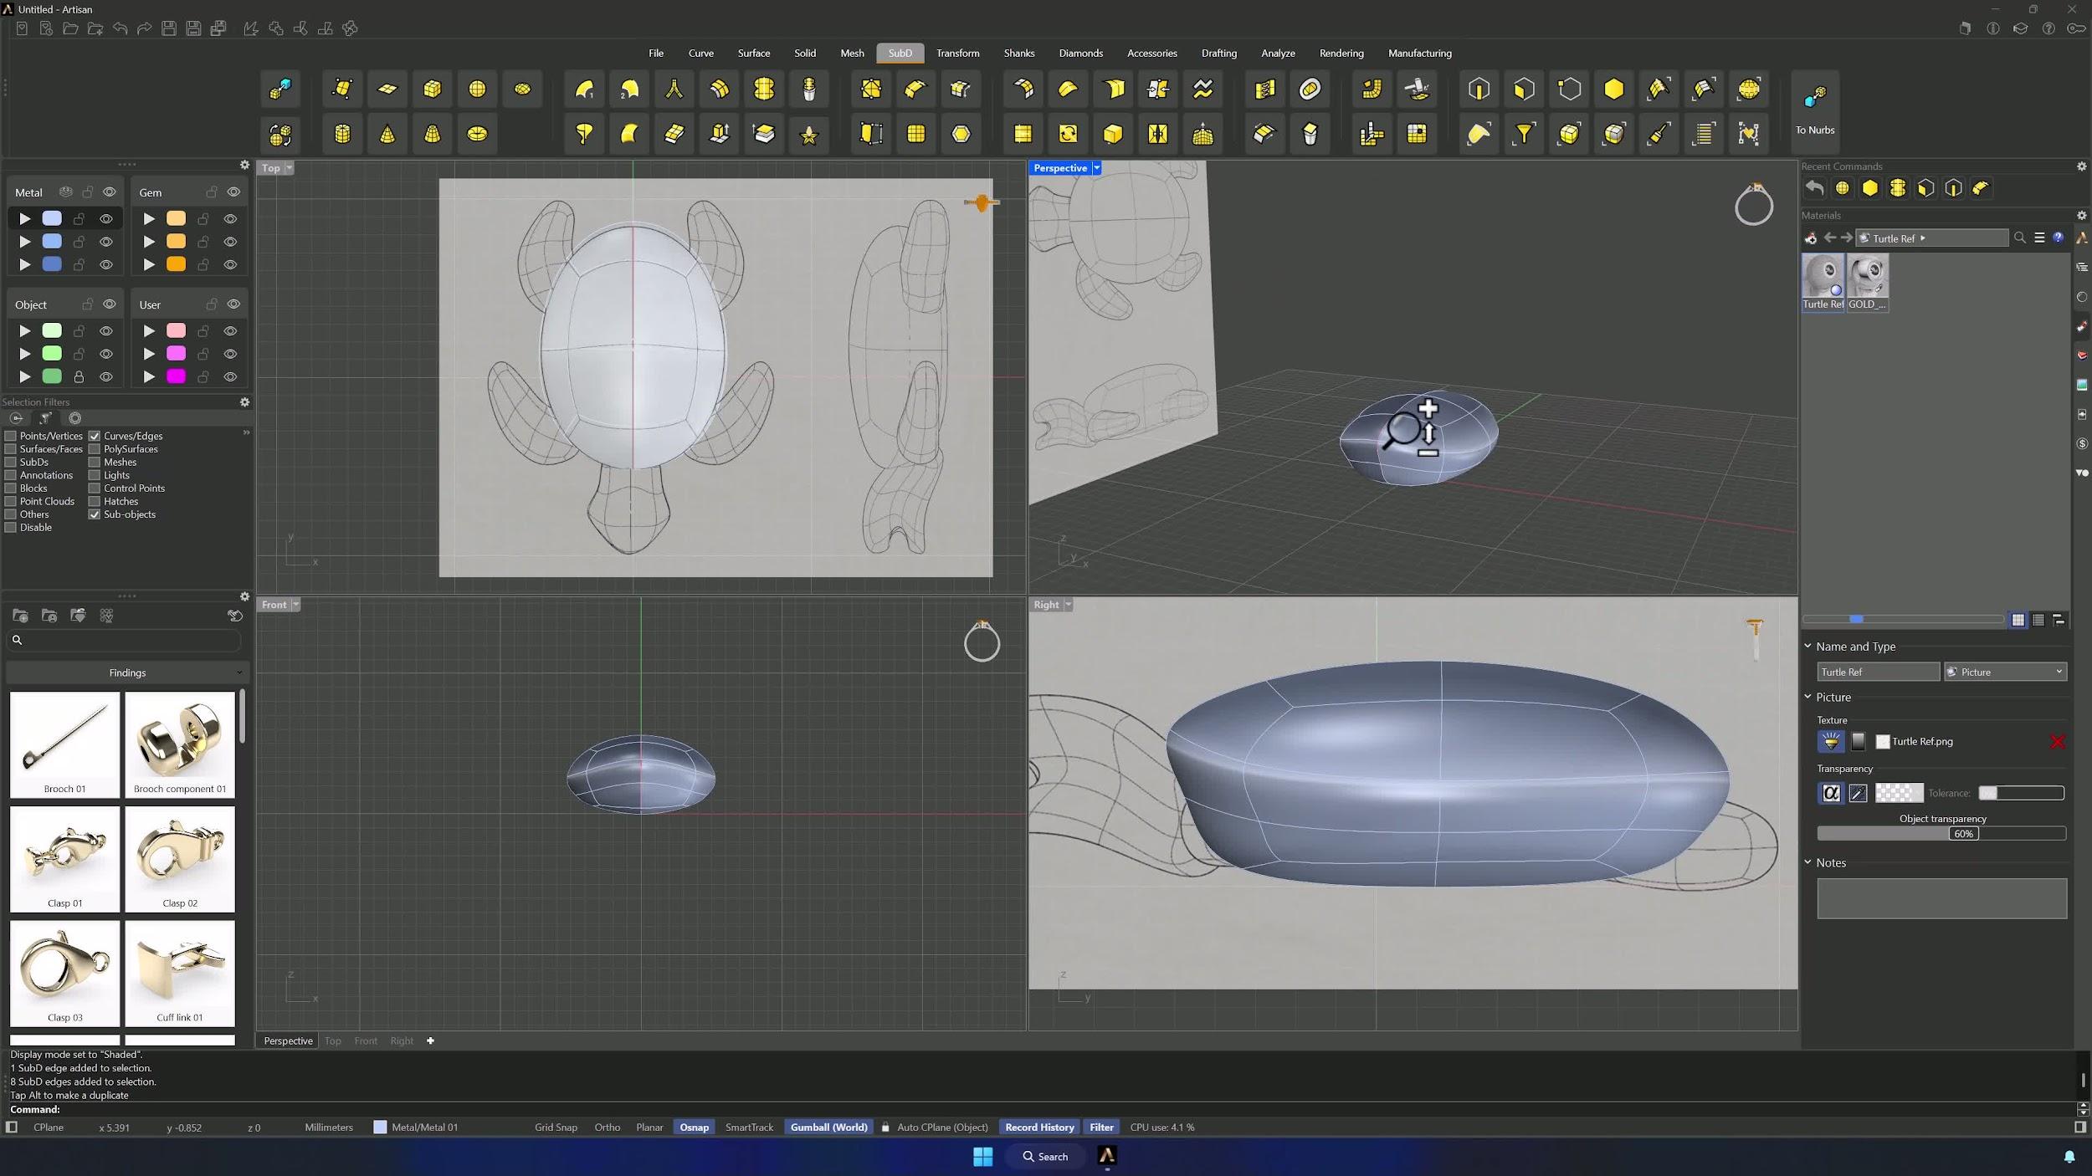This screenshot has width=2092, height=1176.
Task: Toggle the Osnap status bar button
Action: click(695, 1127)
